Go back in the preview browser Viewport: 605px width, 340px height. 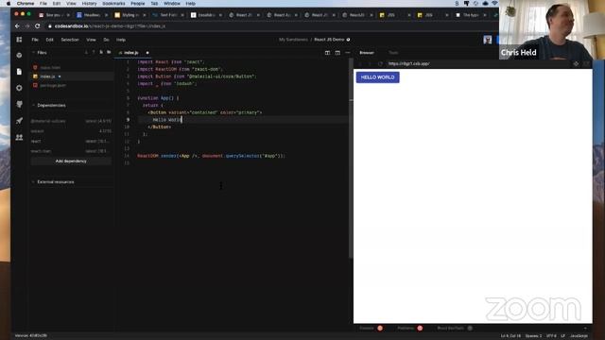pos(360,63)
